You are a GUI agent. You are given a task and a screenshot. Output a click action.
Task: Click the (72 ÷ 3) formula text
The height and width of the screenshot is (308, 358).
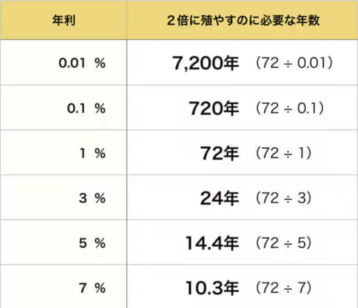(283, 198)
